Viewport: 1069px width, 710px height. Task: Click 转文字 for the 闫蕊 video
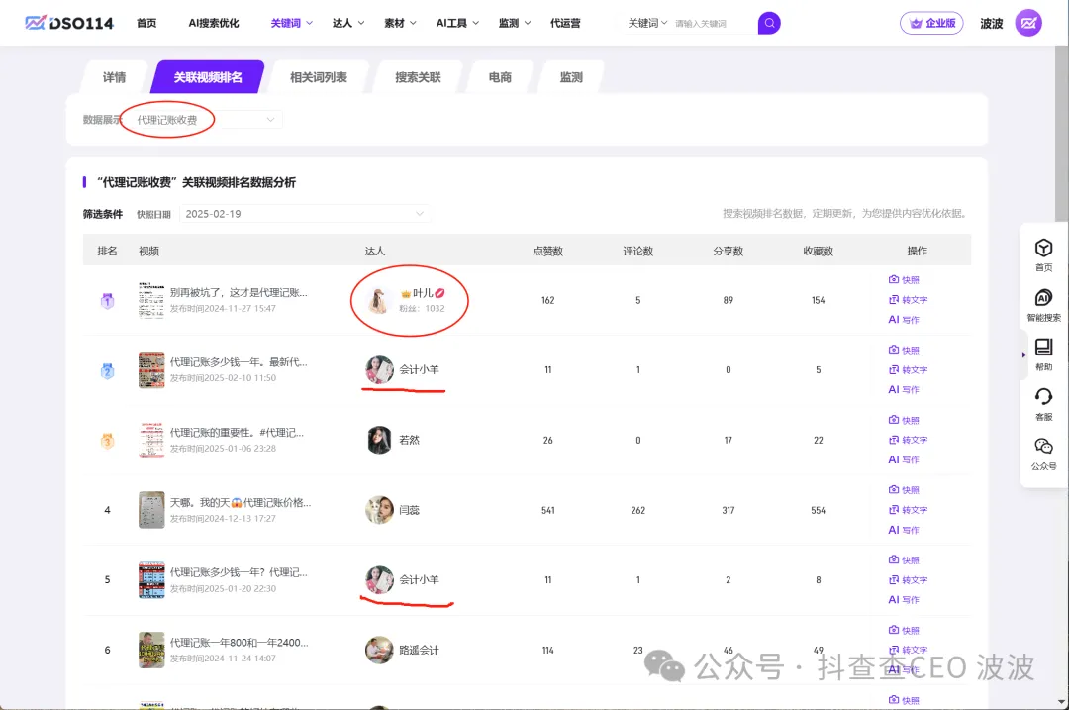pyautogui.click(x=908, y=510)
